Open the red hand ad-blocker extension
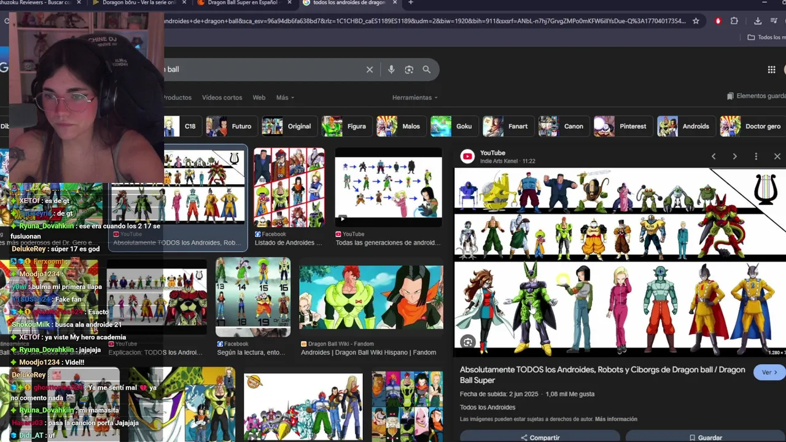Screen dimensions: 786x442 coord(718,21)
